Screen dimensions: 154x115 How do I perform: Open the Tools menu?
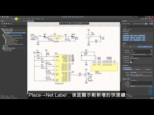pyautogui.click(x=24, y=19)
